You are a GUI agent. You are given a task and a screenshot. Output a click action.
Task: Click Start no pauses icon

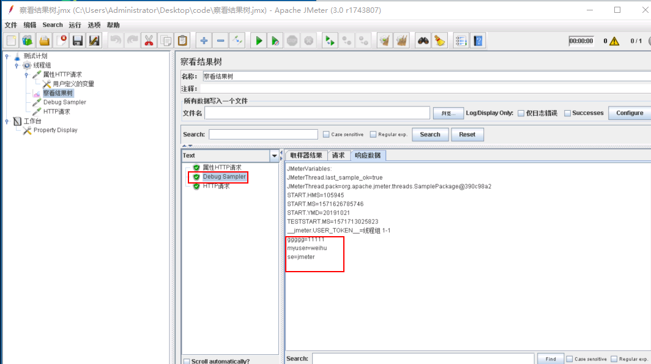click(275, 40)
